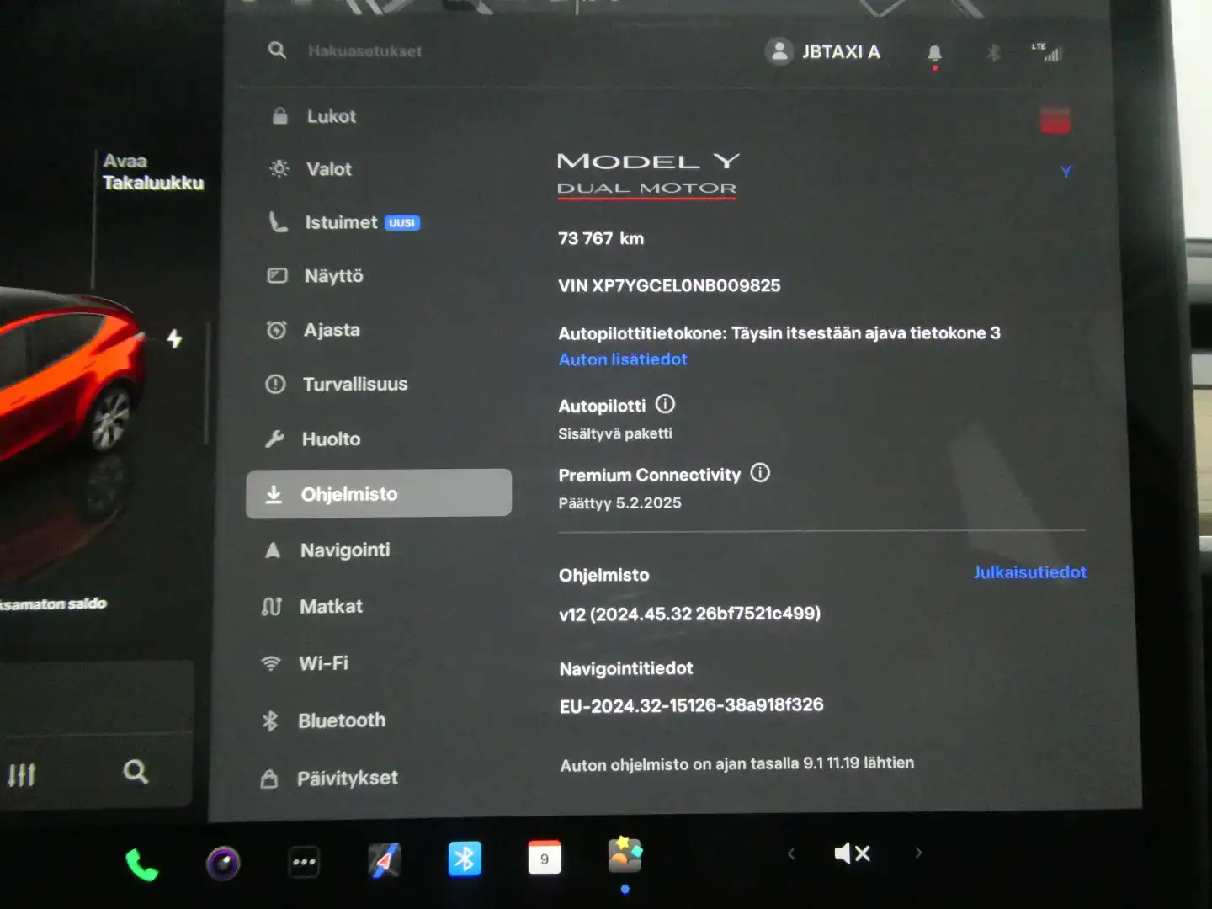Open the calendar app in dock
The width and height of the screenshot is (1212, 909).
click(x=545, y=858)
